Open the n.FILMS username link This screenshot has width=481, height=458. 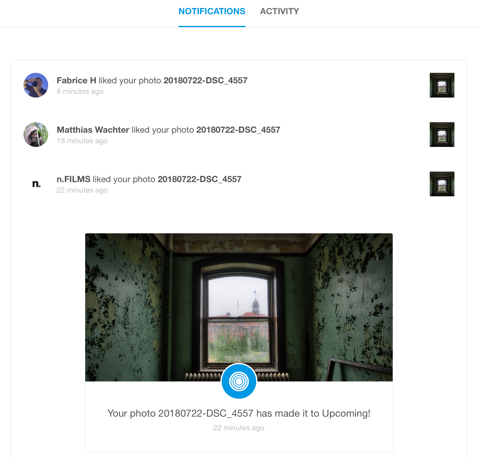73,179
